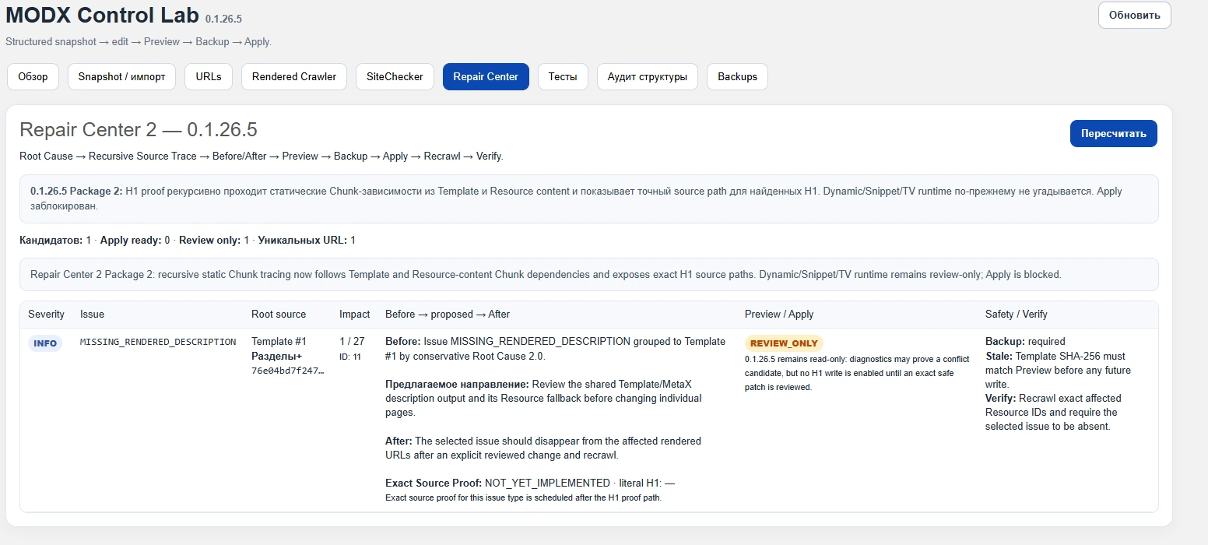Click the hash 76e04bd7f247… text
This screenshot has height=545, width=1208.
[287, 371]
